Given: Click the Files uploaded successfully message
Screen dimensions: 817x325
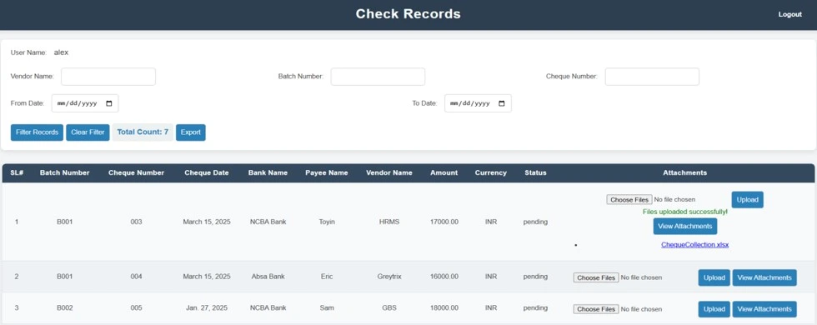Looking at the screenshot, I should 685,212.
